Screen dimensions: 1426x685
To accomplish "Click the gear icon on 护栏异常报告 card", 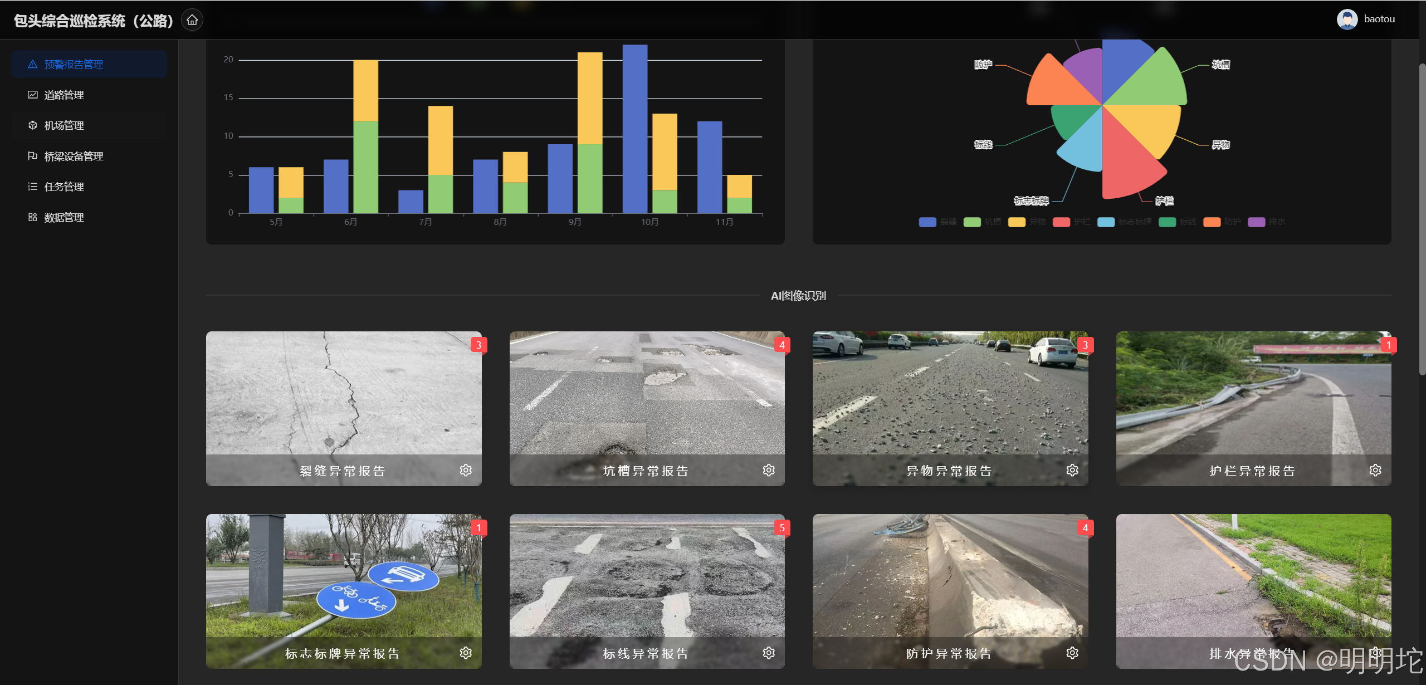I will [1375, 471].
